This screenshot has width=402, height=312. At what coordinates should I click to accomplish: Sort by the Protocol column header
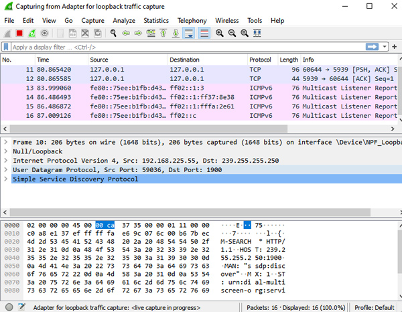point(263,60)
